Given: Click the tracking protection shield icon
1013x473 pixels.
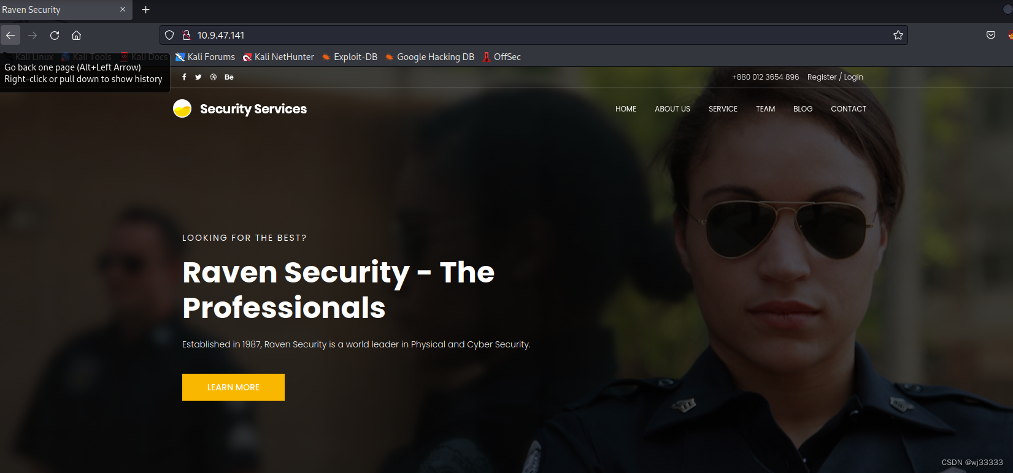Looking at the screenshot, I should [169, 35].
